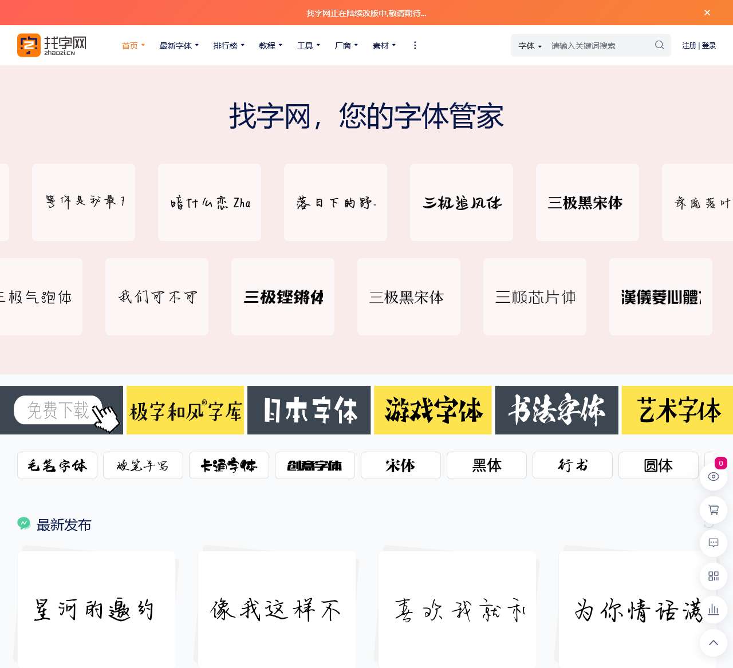Open the 极字和风字库 banner
Viewport: 733px width, 668px height.
point(186,410)
